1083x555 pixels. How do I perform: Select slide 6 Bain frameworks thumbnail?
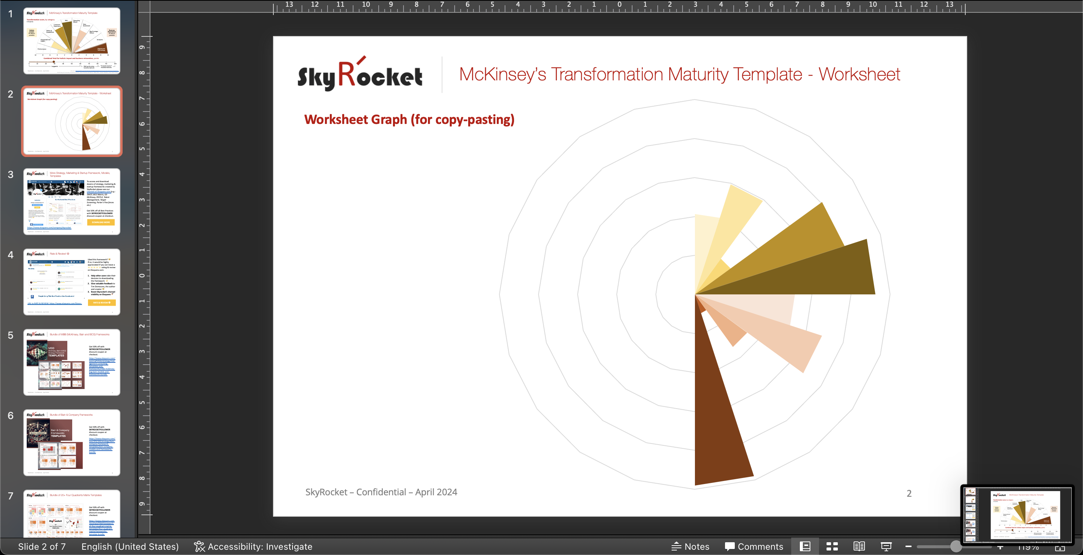(72, 442)
